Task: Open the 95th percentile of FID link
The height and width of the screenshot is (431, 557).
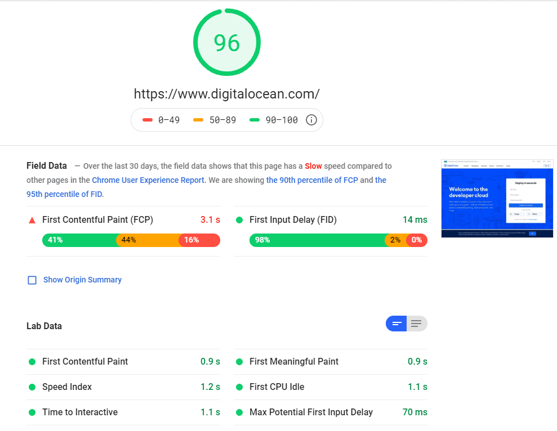Action: click(x=64, y=194)
